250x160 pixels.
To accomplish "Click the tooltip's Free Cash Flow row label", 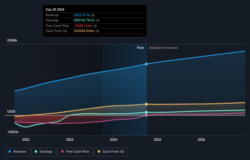I will pyautogui.click(x=57, y=26).
